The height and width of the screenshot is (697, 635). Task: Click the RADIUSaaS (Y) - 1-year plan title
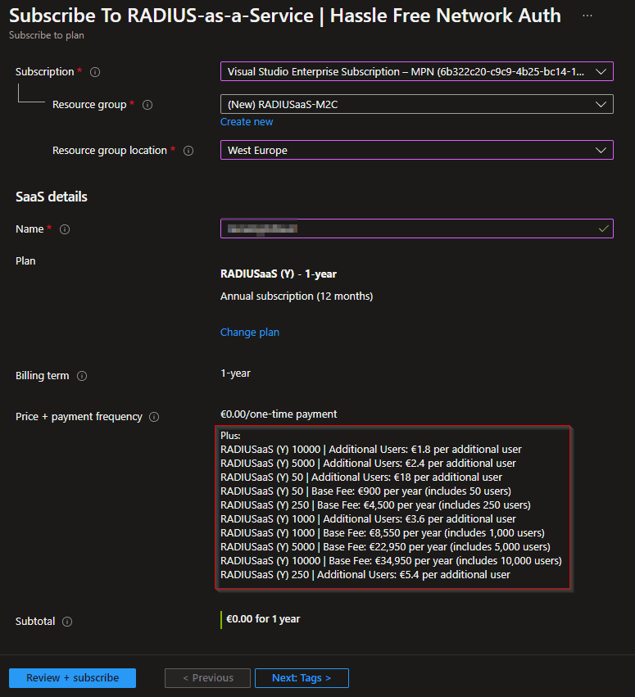click(279, 274)
